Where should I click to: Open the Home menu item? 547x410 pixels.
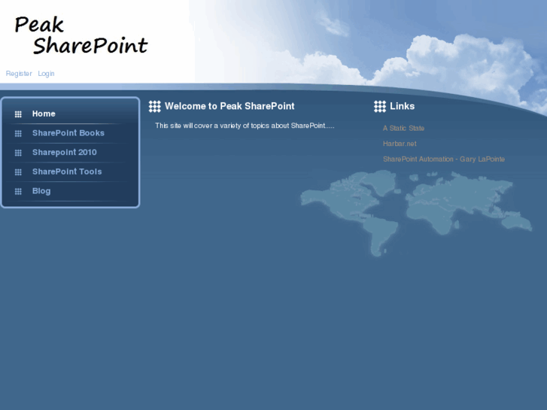(44, 114)
